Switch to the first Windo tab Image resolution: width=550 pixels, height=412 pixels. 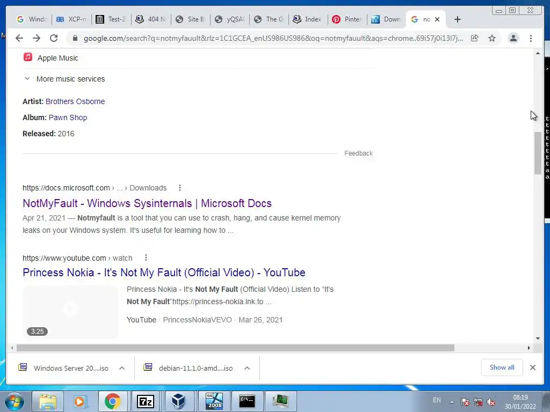(32, 19)
